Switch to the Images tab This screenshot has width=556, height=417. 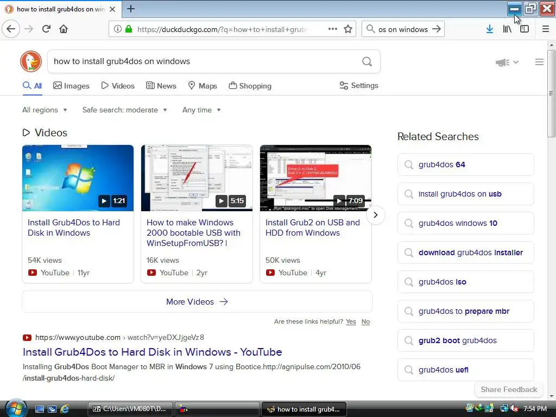[71, 86]
